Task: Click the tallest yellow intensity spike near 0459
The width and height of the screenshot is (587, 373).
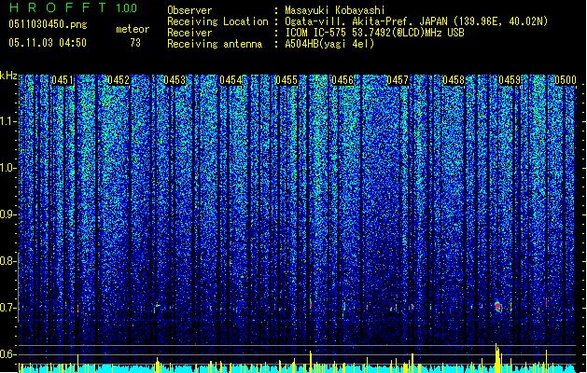Action: (x=496, y=358)
